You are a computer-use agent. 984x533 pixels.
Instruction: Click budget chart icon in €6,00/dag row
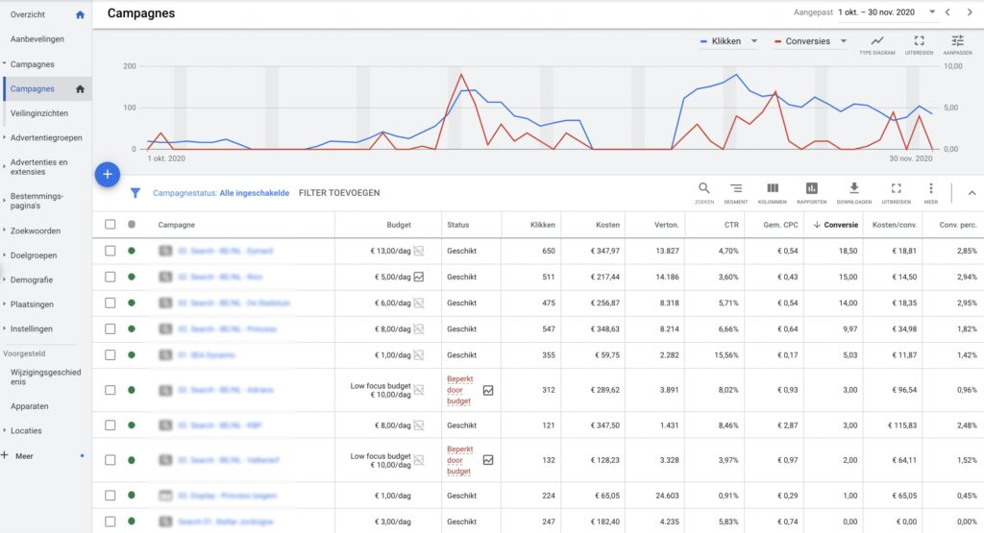(419, 303)
